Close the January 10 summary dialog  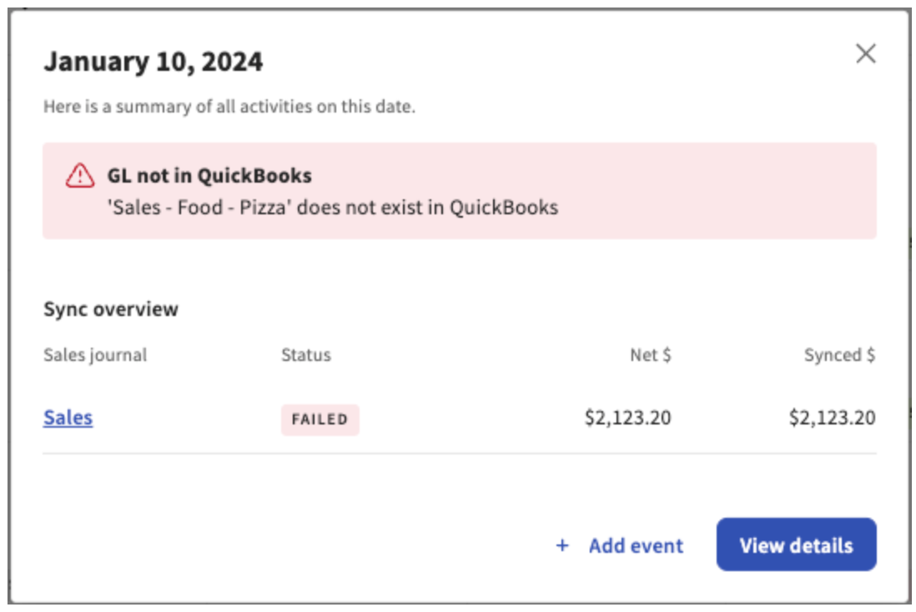tap(865, 54)
